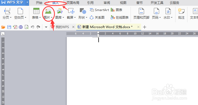Open Online Charts (在线图表)
The image size is (198, 105).
click(x=119, y=17)
